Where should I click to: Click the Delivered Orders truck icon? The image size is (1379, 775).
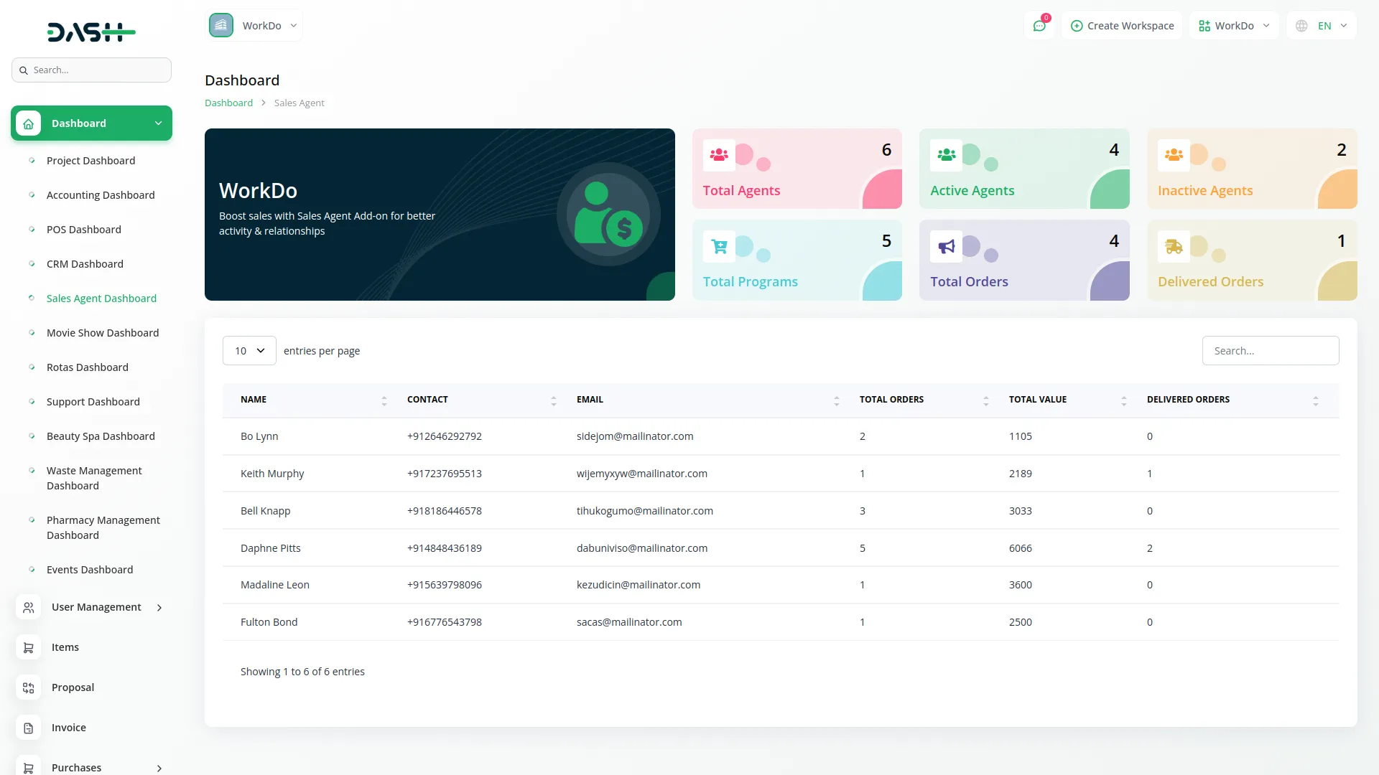1174,246
